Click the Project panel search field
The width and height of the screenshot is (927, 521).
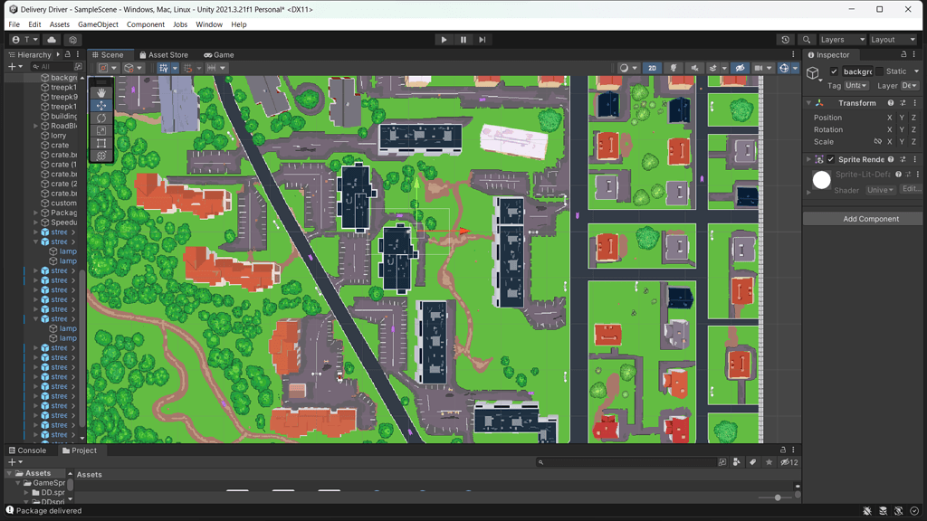click(x=629, y=461)
